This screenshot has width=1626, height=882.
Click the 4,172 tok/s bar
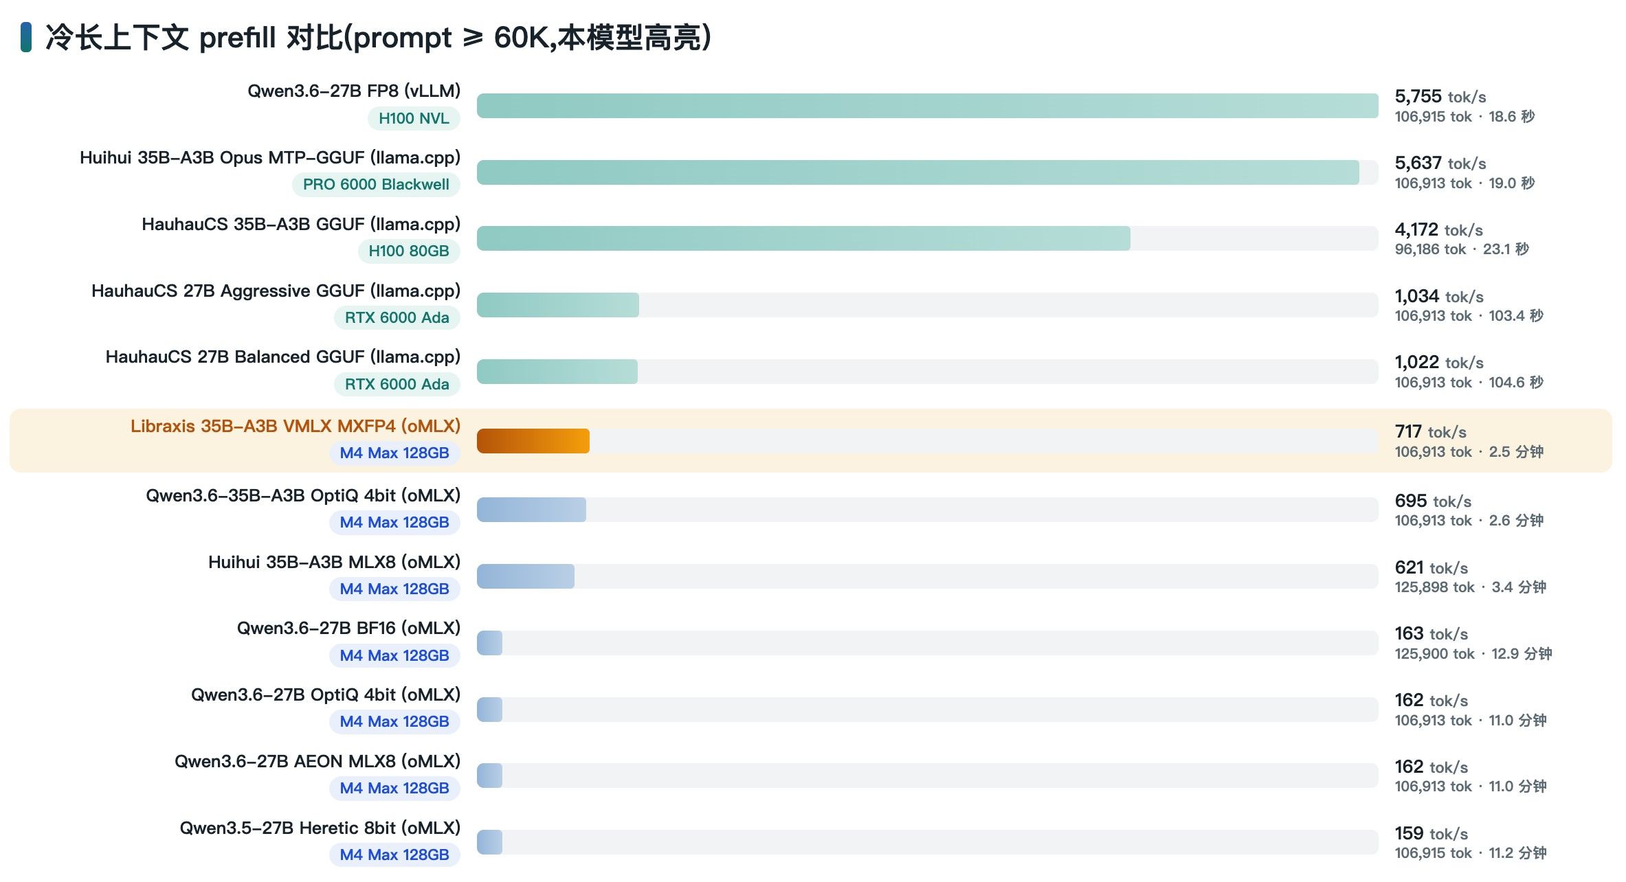803,238
